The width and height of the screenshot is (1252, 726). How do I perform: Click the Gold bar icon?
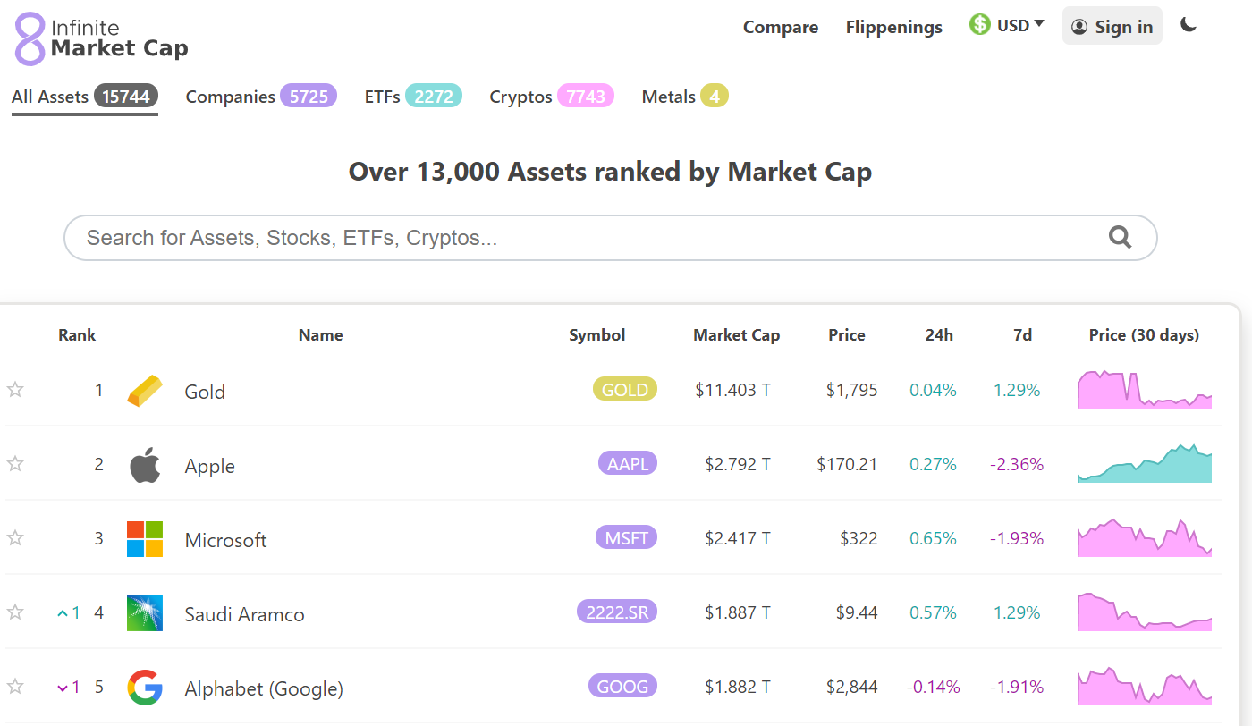[144, 390]
